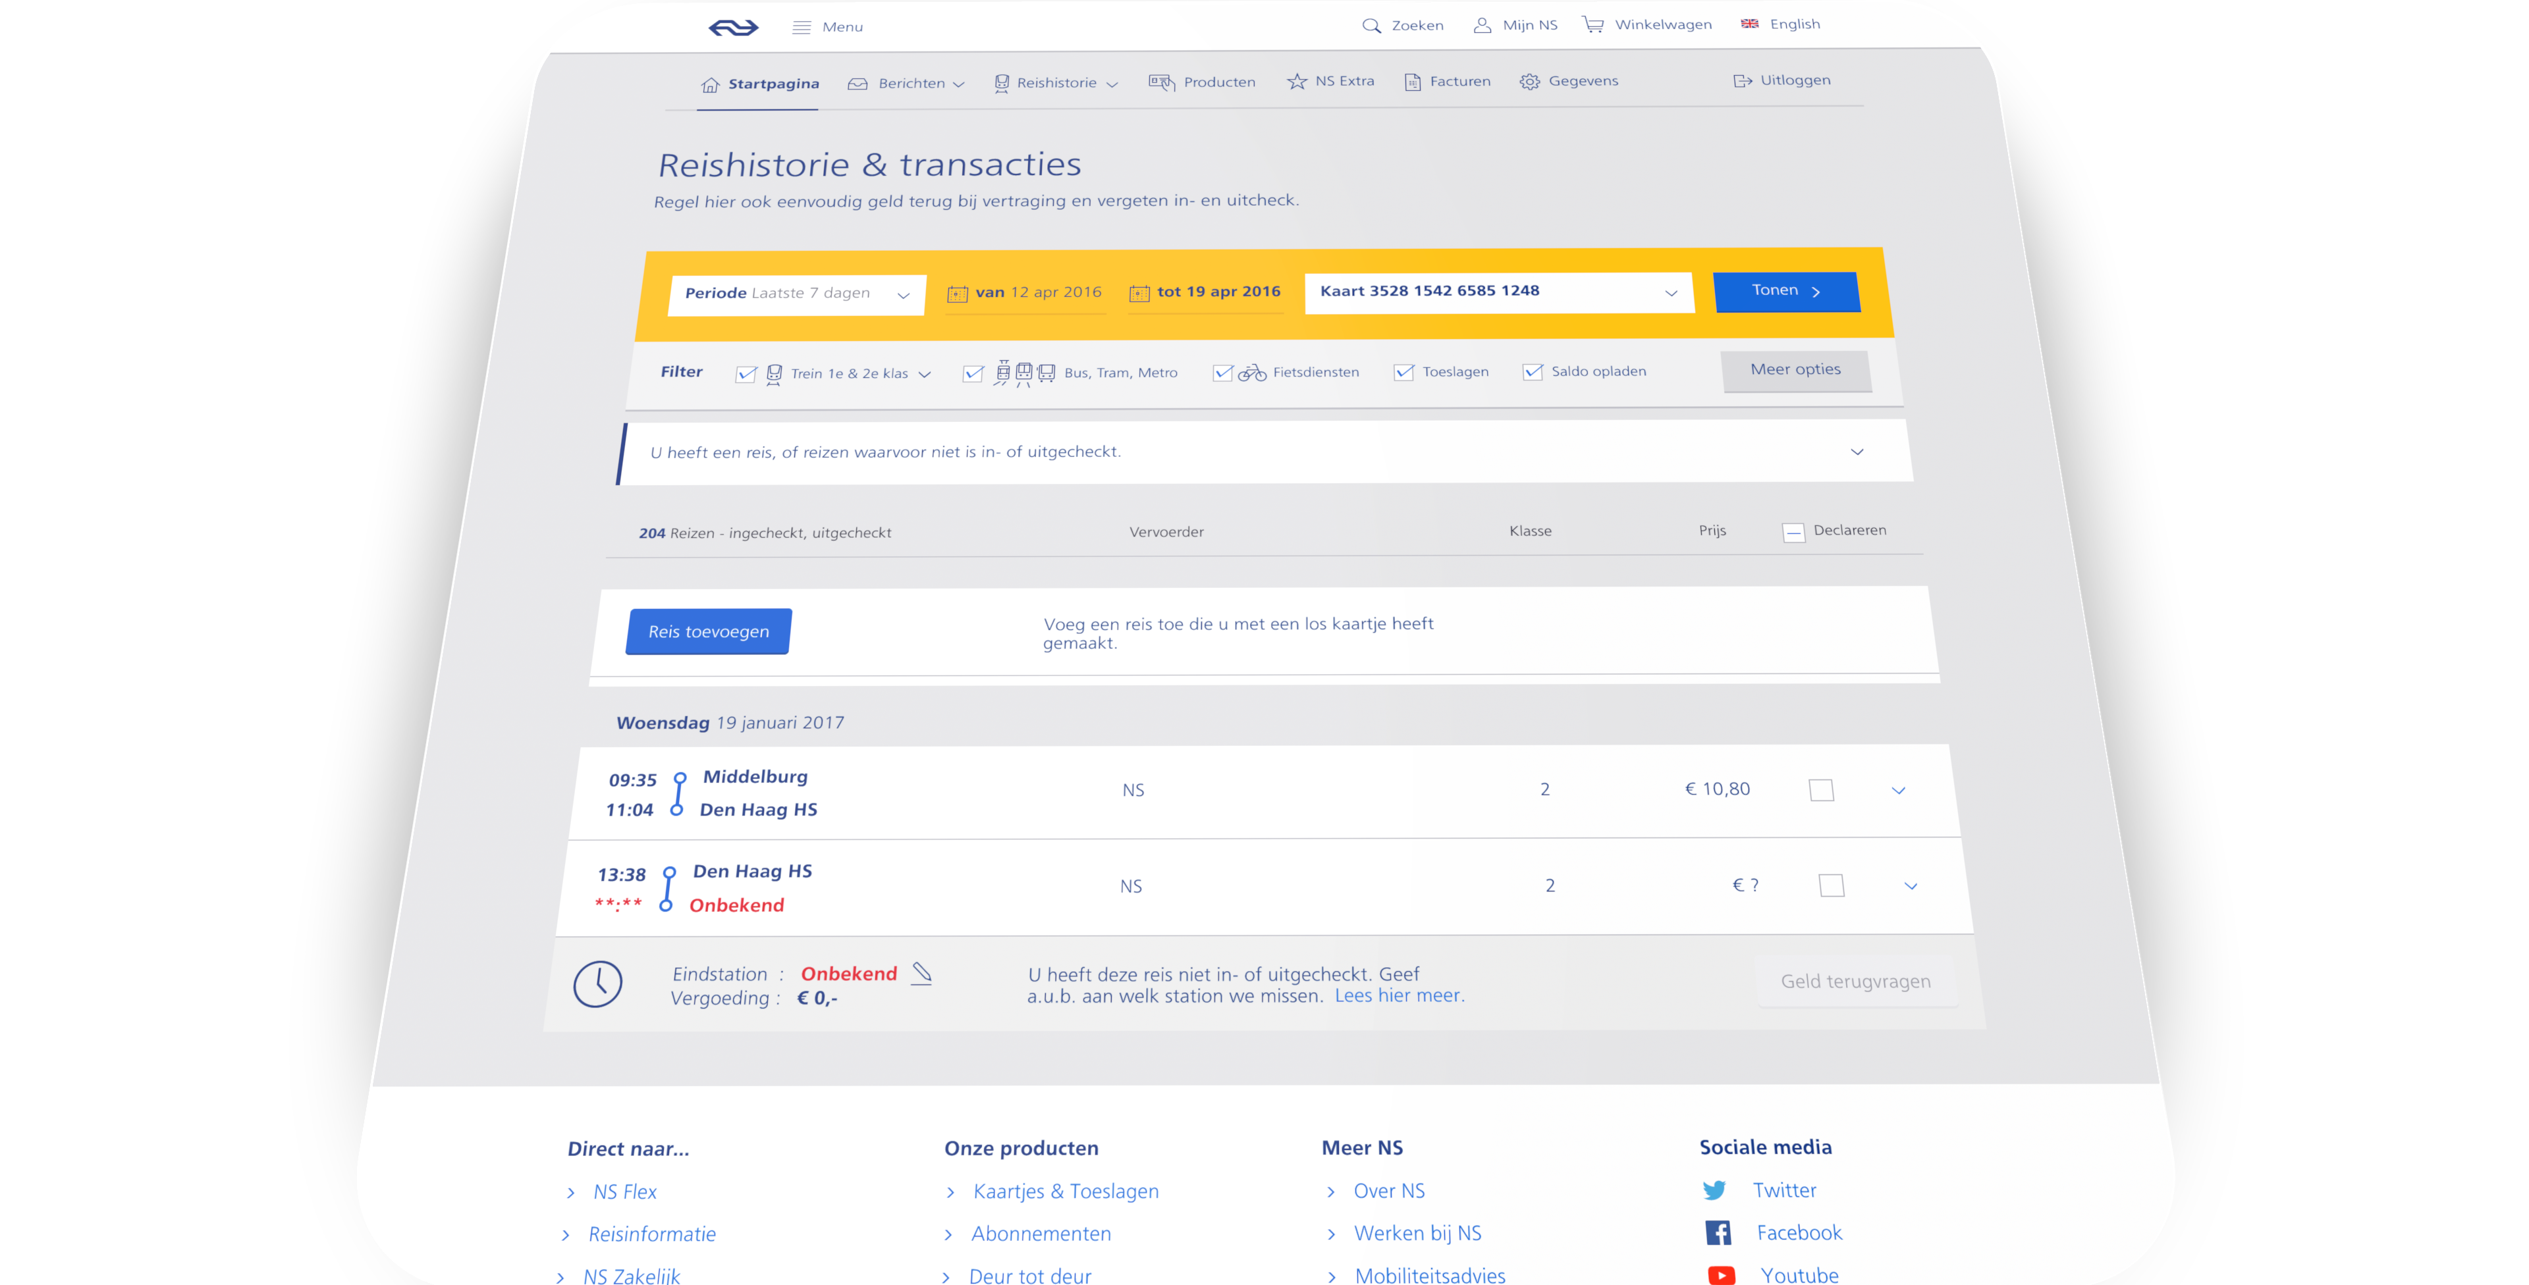Toggle the Saldo opladen filter checkbox

point(1531,372)
